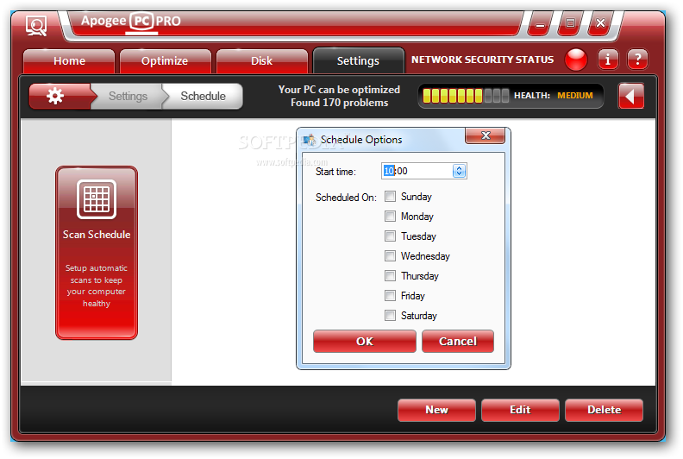
Task: Click the yellow health meter bar
Action: (466, 96)
